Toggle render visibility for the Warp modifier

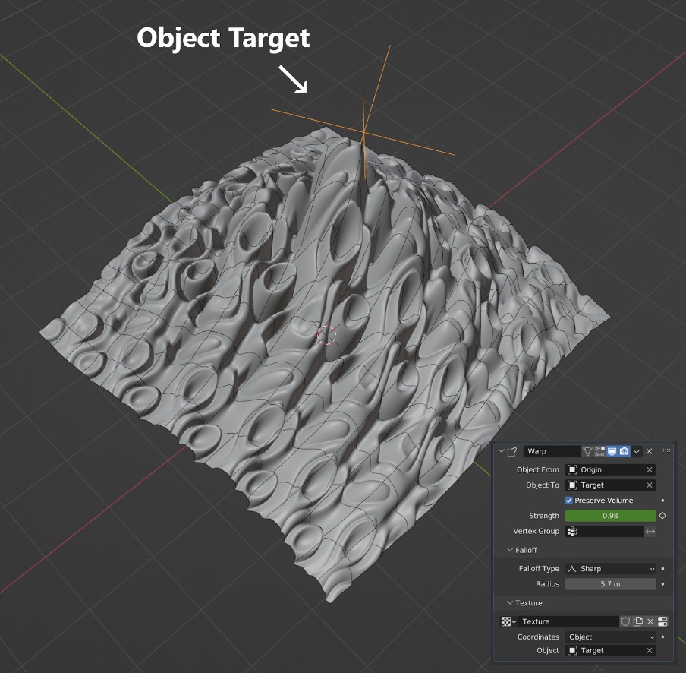[x=624, y=451]
